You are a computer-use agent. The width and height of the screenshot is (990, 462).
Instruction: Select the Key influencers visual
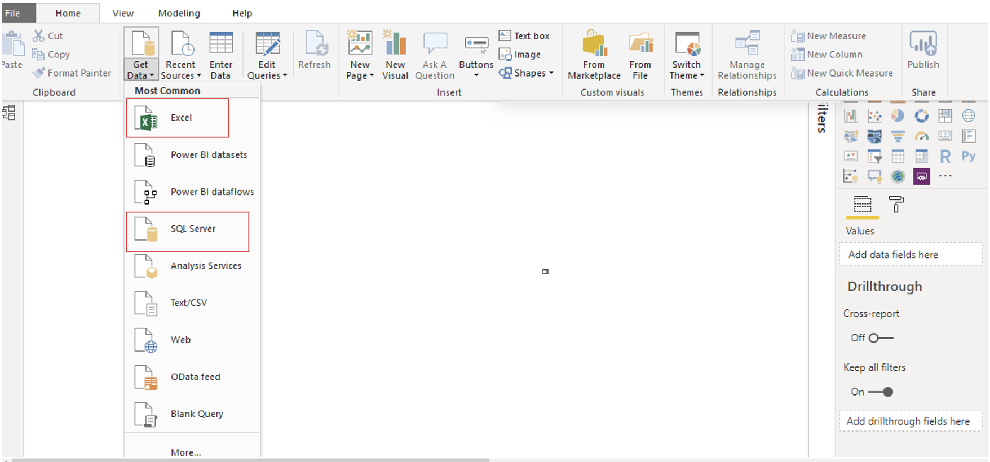pyautogui.click(x=851, y=176)
